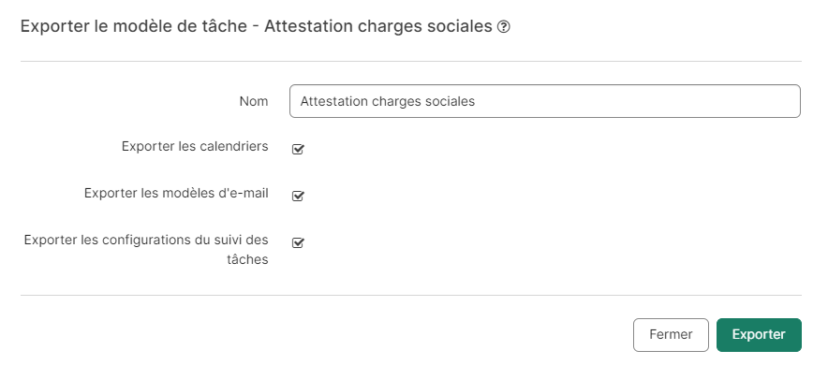Screen dimensions: 828x365
Task: Uncheck the Exporter les calendriers checkbox
Action: 298,149
